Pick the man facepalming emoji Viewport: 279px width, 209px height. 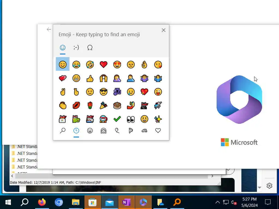pos(131,78)
